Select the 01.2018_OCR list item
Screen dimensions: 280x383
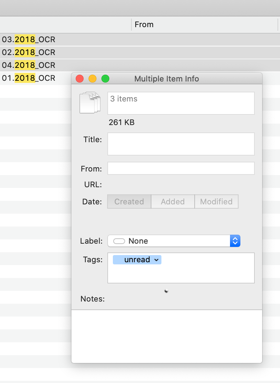(29, 78)
